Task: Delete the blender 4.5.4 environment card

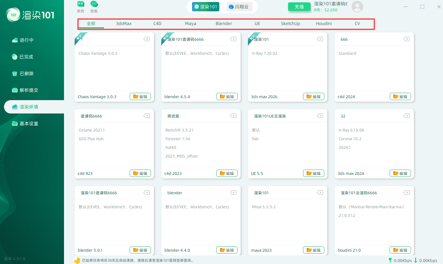Action: click(x=233, y=39)
